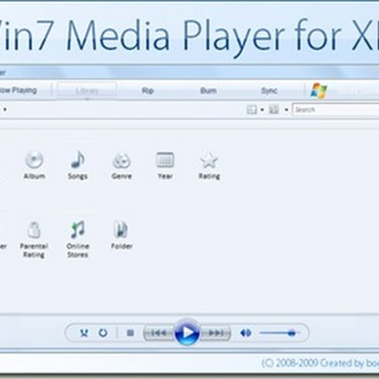The height and width of the screenshot is (379, 379).
Task: Switch to the Now Playing tab
Action: pos(18,90)
